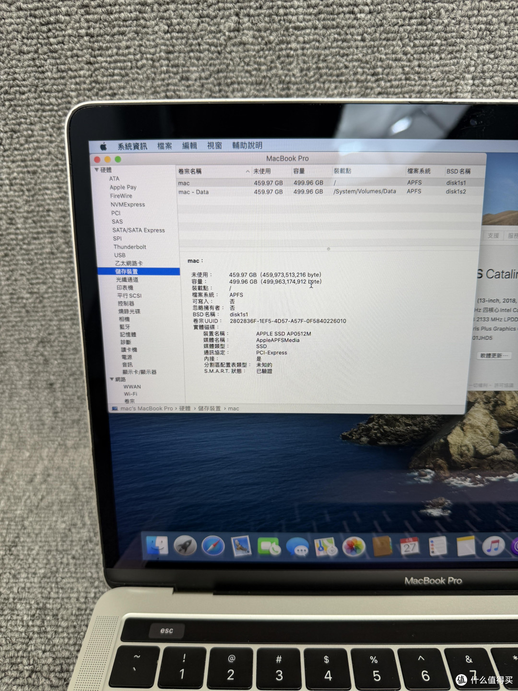The height and width of the screenshot is (691, 518).
Task: Click "mac's MacBook Pro" in path bar
Action: 147,408
